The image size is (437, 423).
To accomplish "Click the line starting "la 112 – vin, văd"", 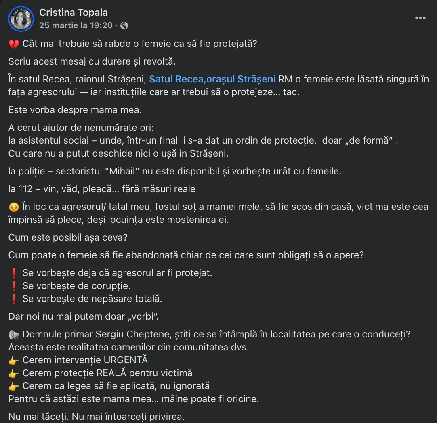I will [102, 188].
